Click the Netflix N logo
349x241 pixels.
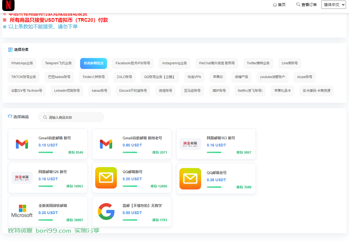(x=8, y=5)
